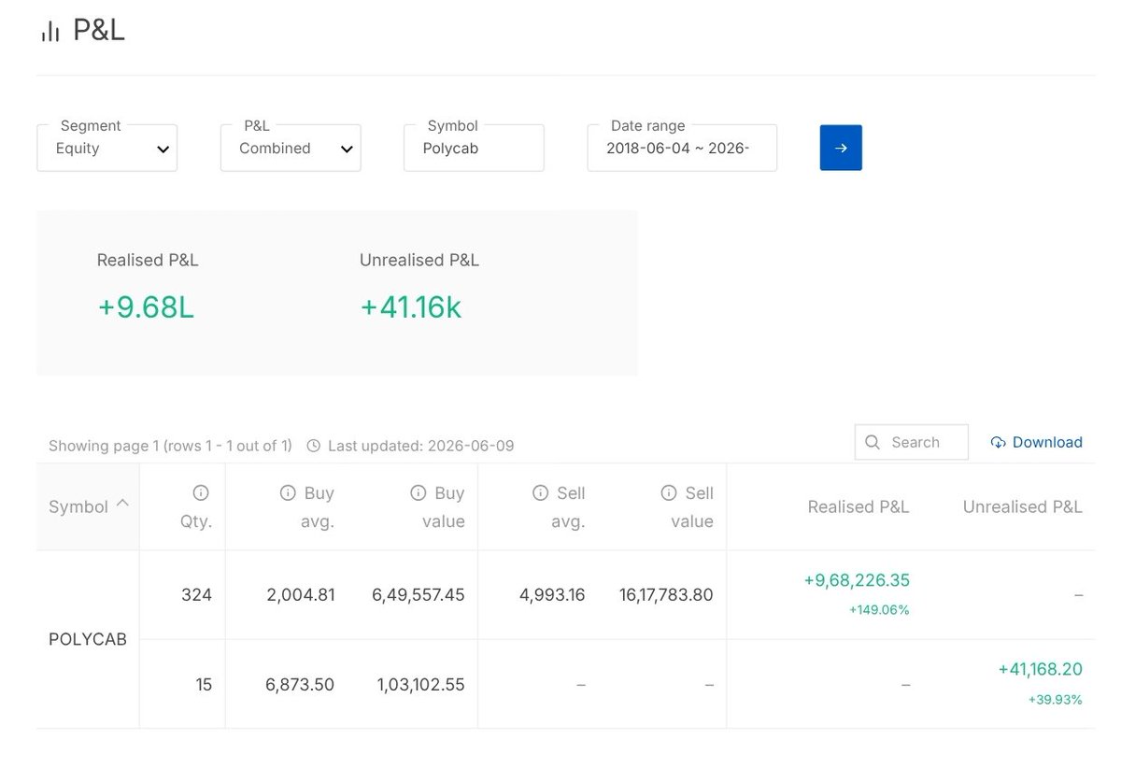
Task: Click the info icon above Qty.
Action: pos(200,492)
